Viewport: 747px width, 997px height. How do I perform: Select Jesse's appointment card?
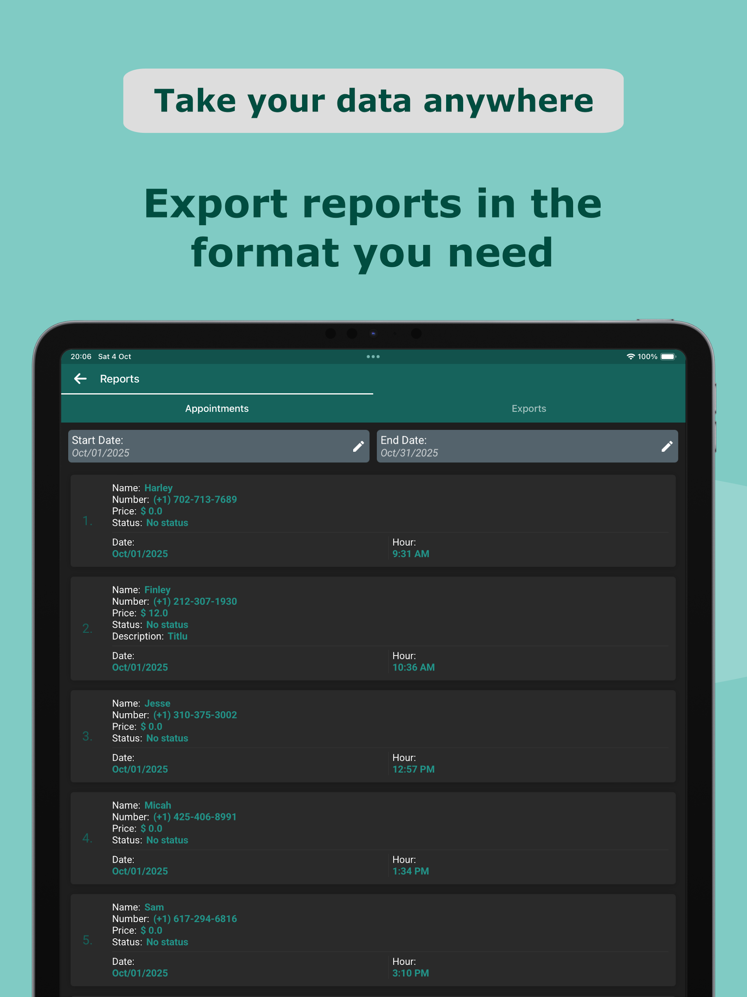click(x=373, y=736)
